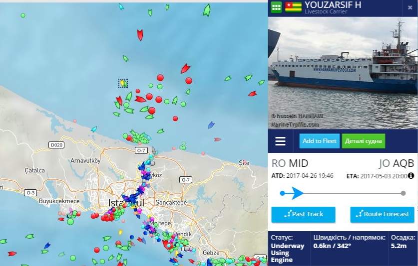Click Add to Fleet button
This screenshot has height=266, width=418.
coord(319,141)
